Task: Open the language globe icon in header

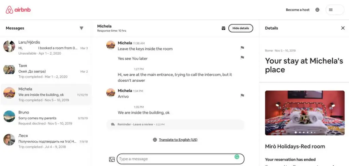Action: [317, 10]
